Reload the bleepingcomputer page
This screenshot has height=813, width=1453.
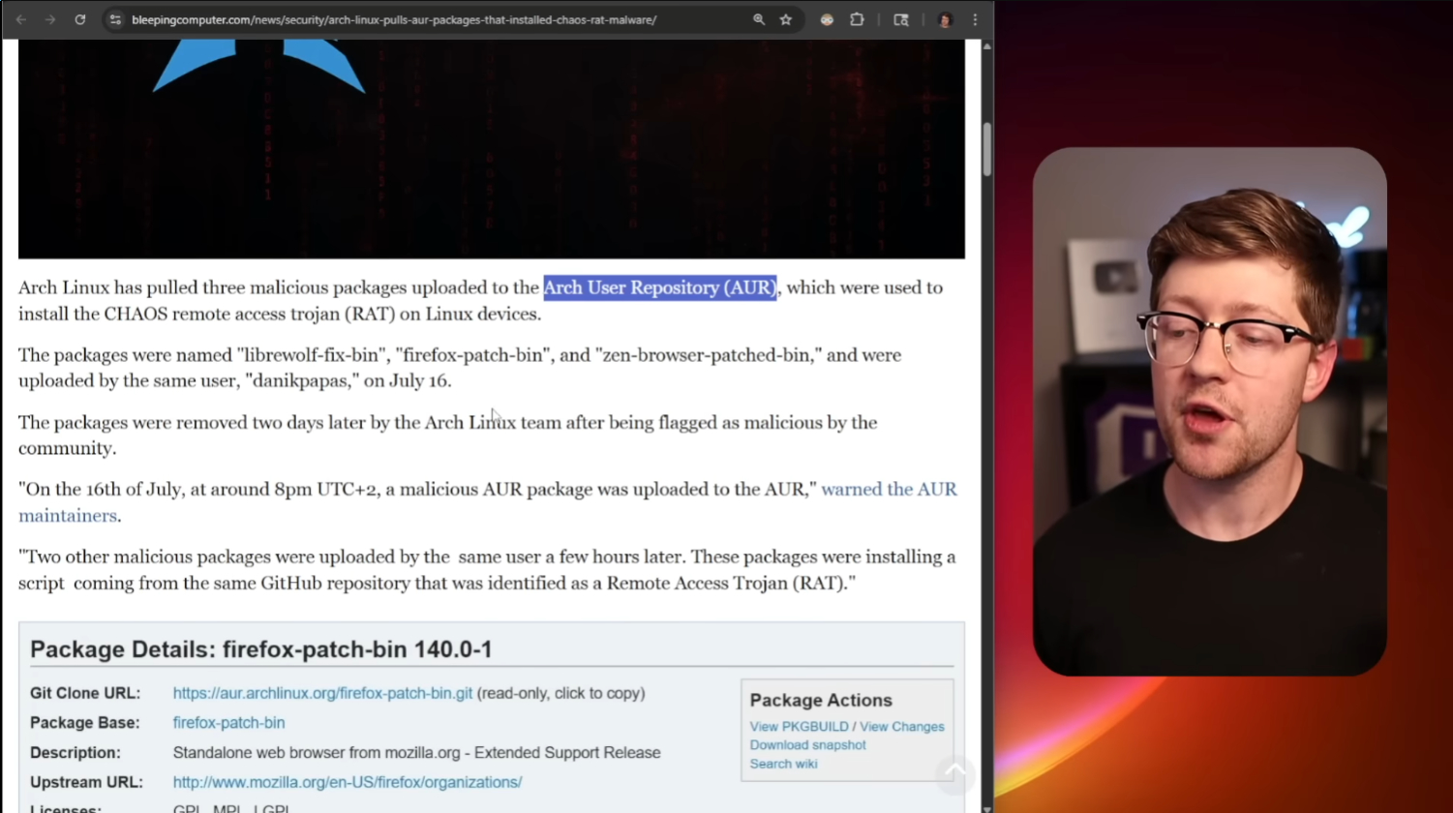(80, 19)
